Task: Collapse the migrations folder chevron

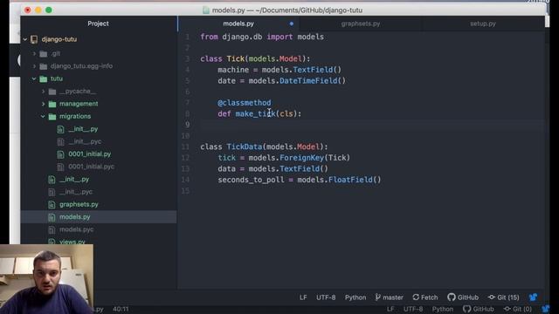Action: 43,116
